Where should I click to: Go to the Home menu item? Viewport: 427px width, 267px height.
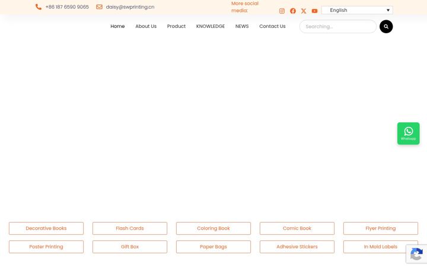pyautogui.click(x=117, y=26)
